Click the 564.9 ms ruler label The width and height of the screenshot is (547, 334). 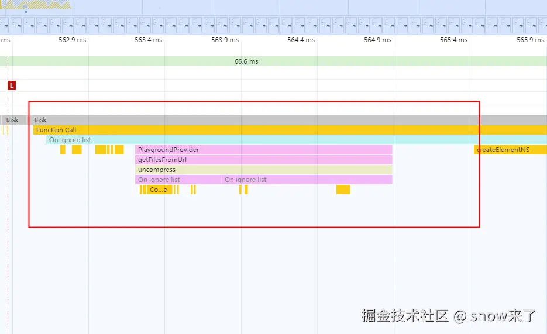pos(377,40)
